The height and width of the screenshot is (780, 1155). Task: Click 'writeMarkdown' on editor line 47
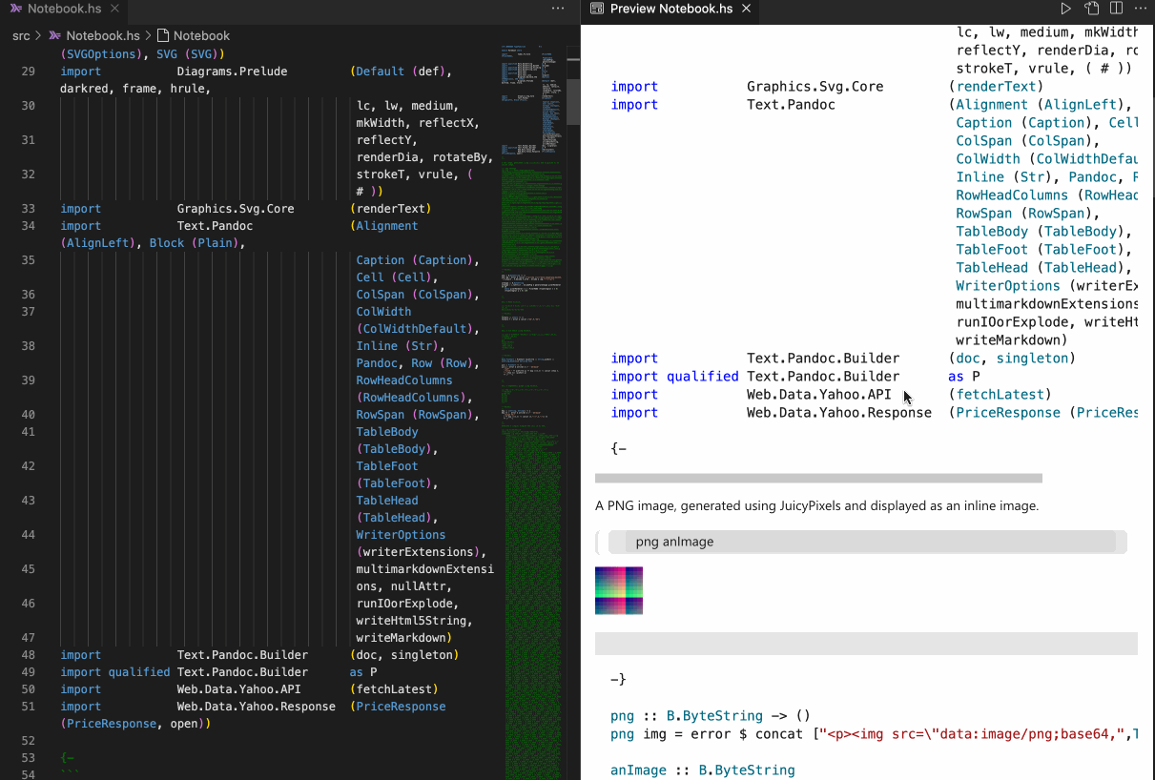[401, 638]
